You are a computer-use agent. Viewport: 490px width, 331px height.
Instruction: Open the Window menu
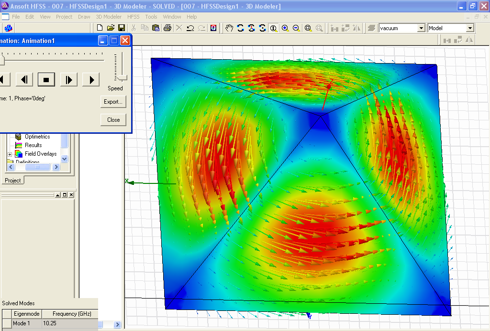click(x=172, y=17)
